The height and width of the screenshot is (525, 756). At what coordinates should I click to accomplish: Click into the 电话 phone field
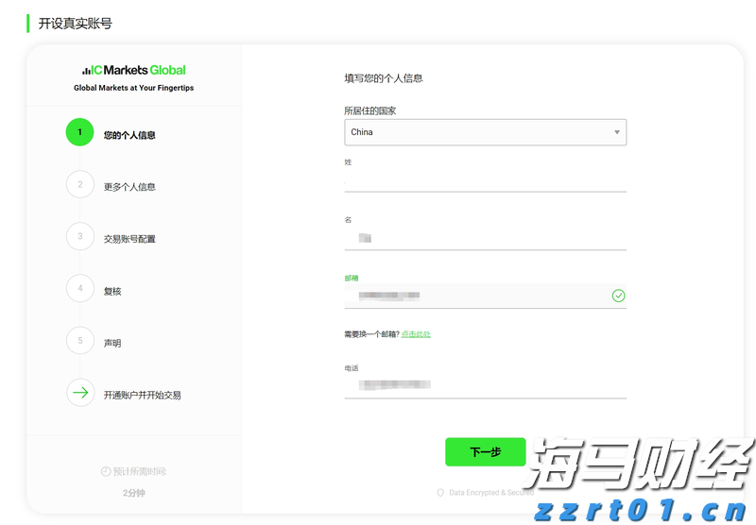pos(485,385)
